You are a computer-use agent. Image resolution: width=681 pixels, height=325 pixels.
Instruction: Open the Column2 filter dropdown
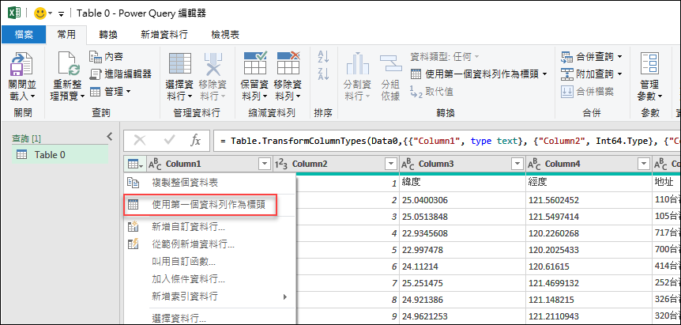391,164
